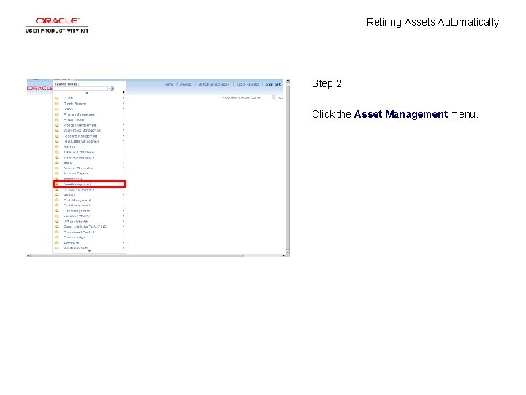526x395 pixels.
Task: Open the MultiChannel Console link
Action: pos(213,85)
